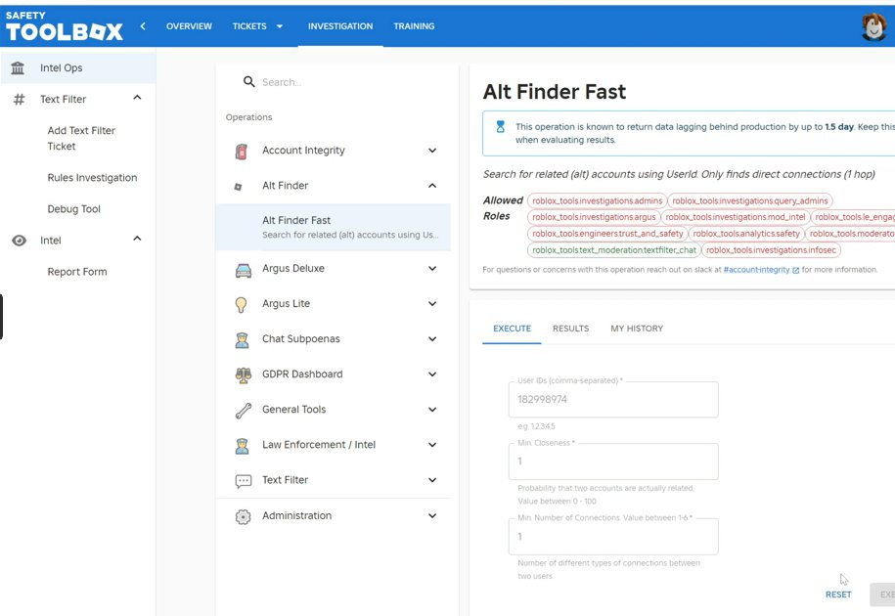Image resolution: width=895 pixels, height=616 pixels.
Task: Collapse the Alt Finder operations group
Action: tap(432, 186)
